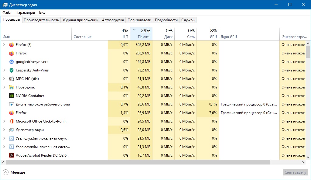Switch to the Подробности tab
The width and height of the screenshot is (311, 180).
pos(166,20)
